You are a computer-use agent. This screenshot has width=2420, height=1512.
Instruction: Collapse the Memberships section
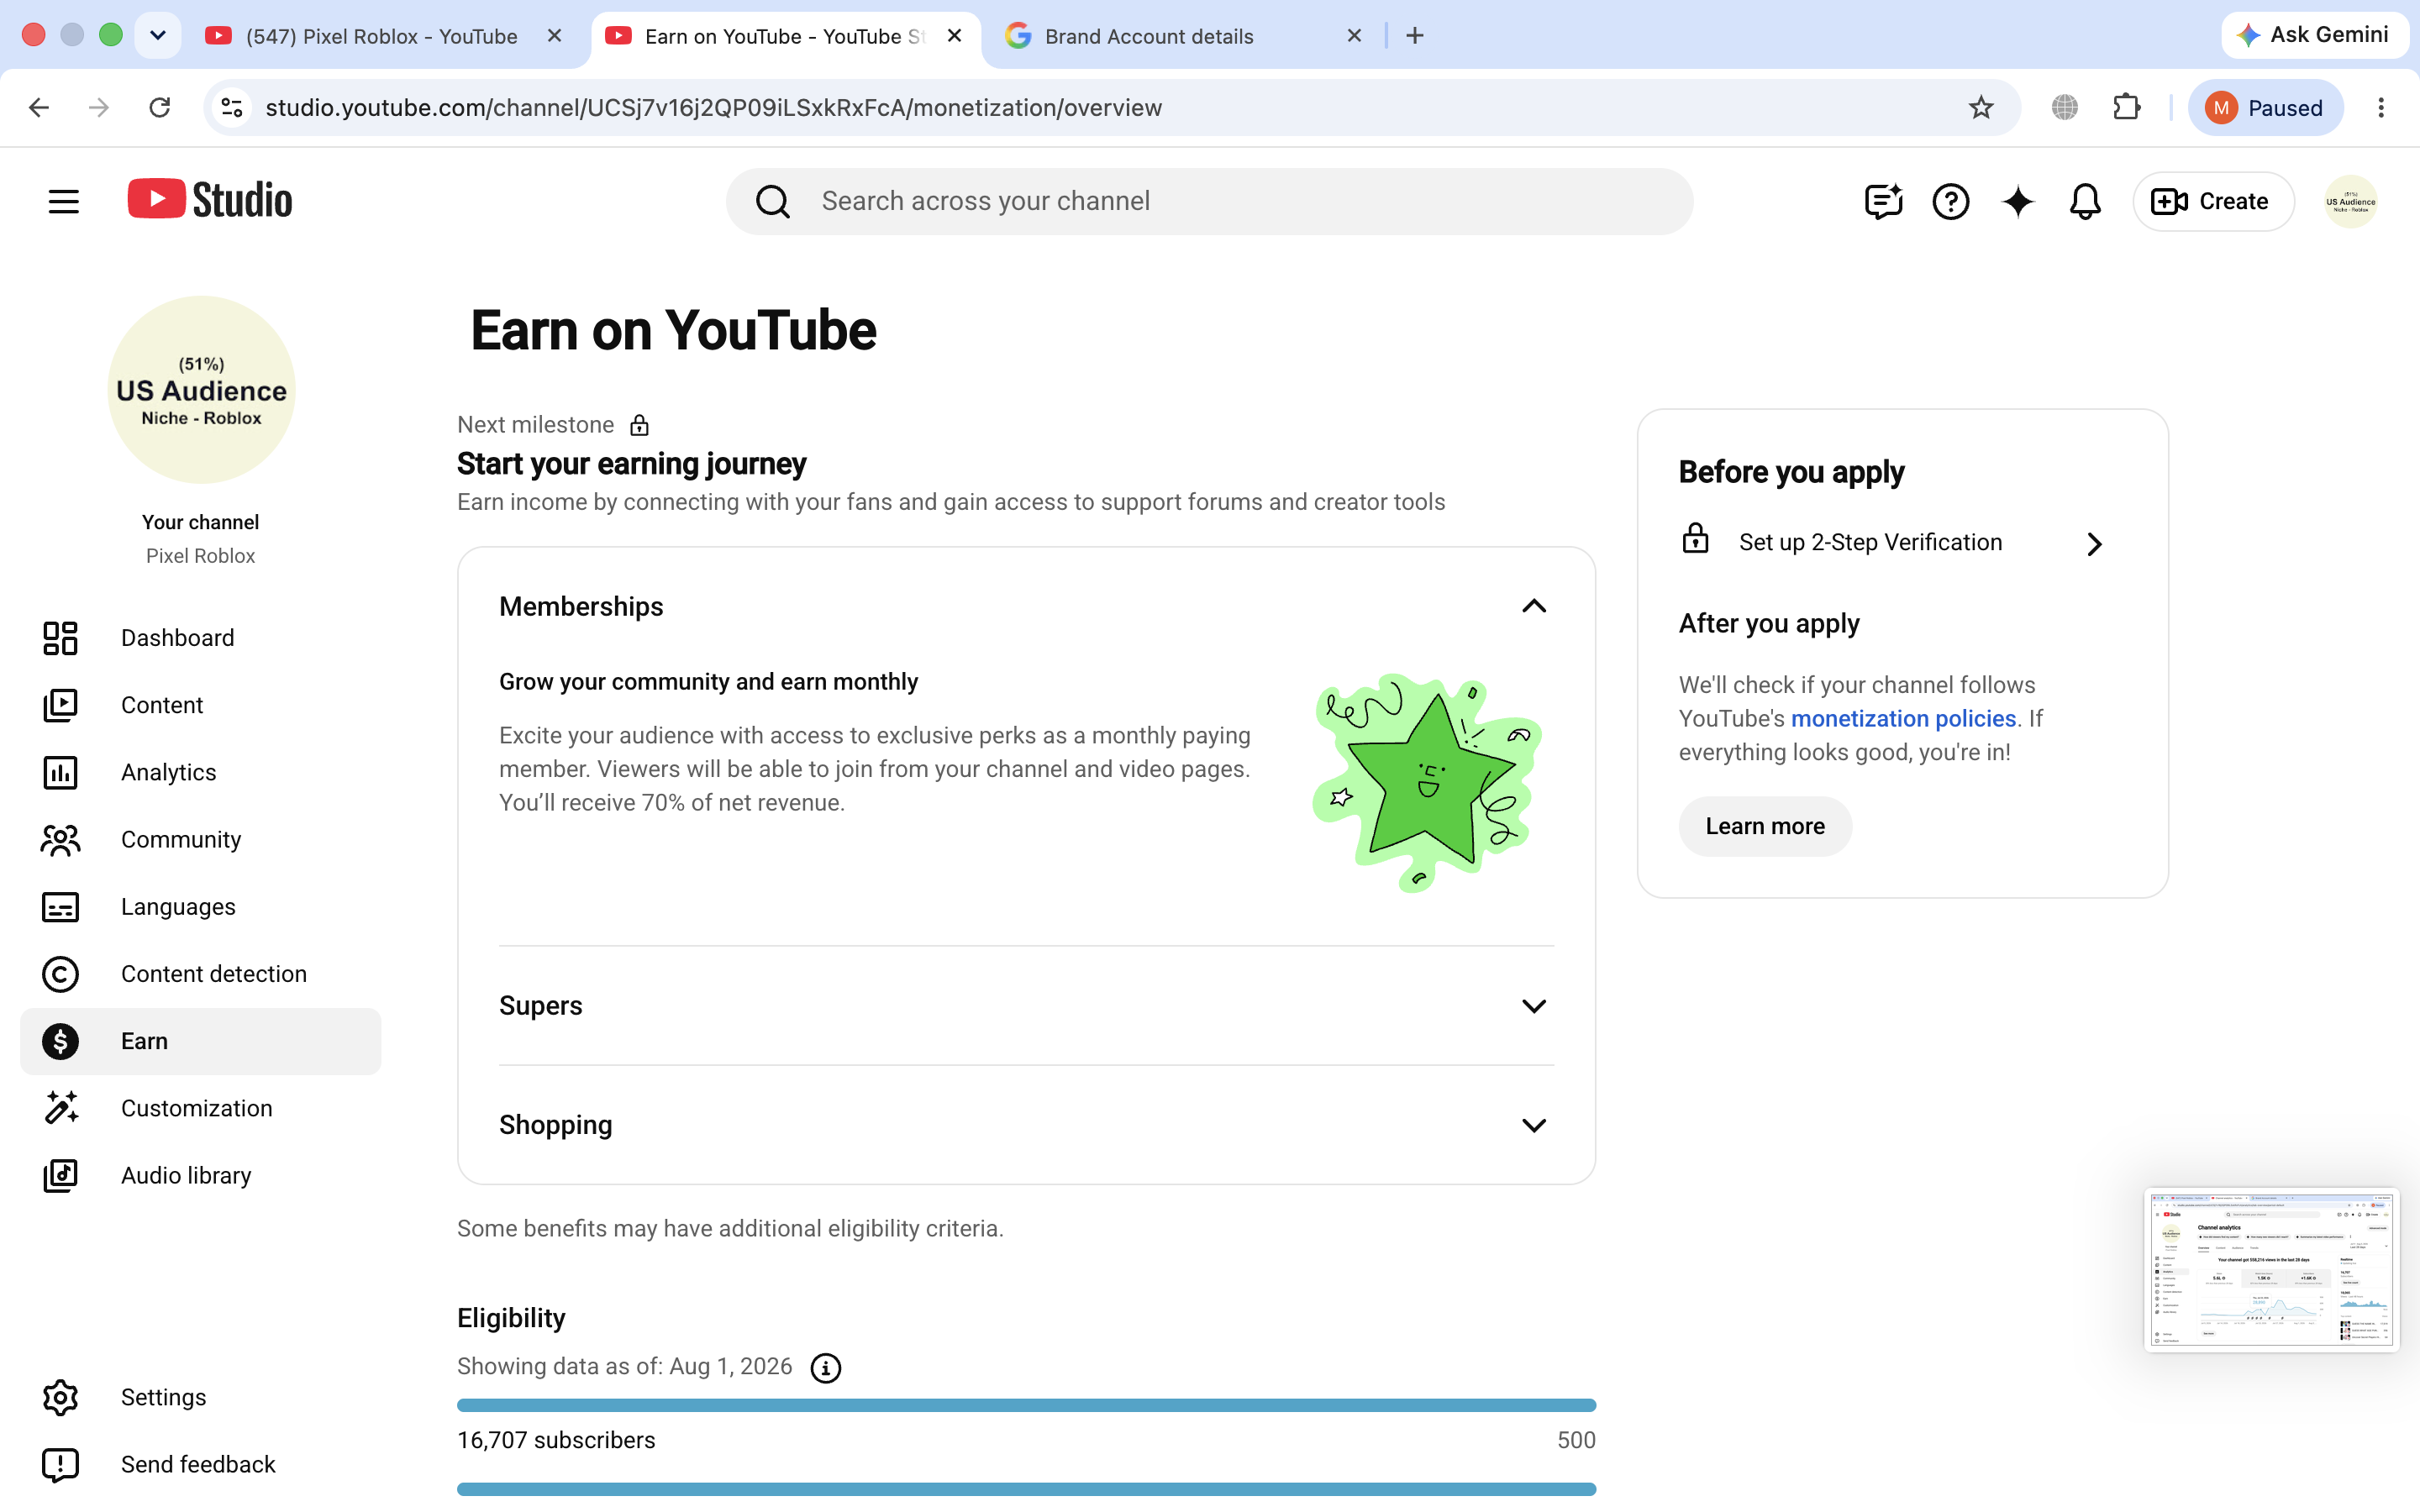pyautogui.click(x=1533, y=606)
